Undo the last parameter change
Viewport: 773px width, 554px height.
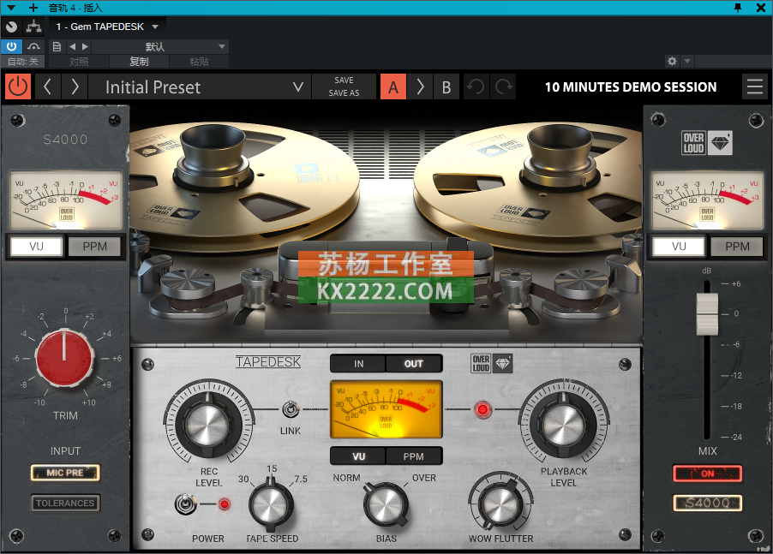[476, 86]
